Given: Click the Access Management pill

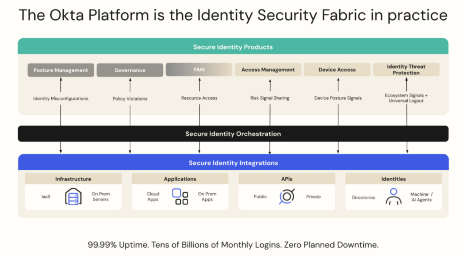Looking at the screenshot, I should coord(268,70).
